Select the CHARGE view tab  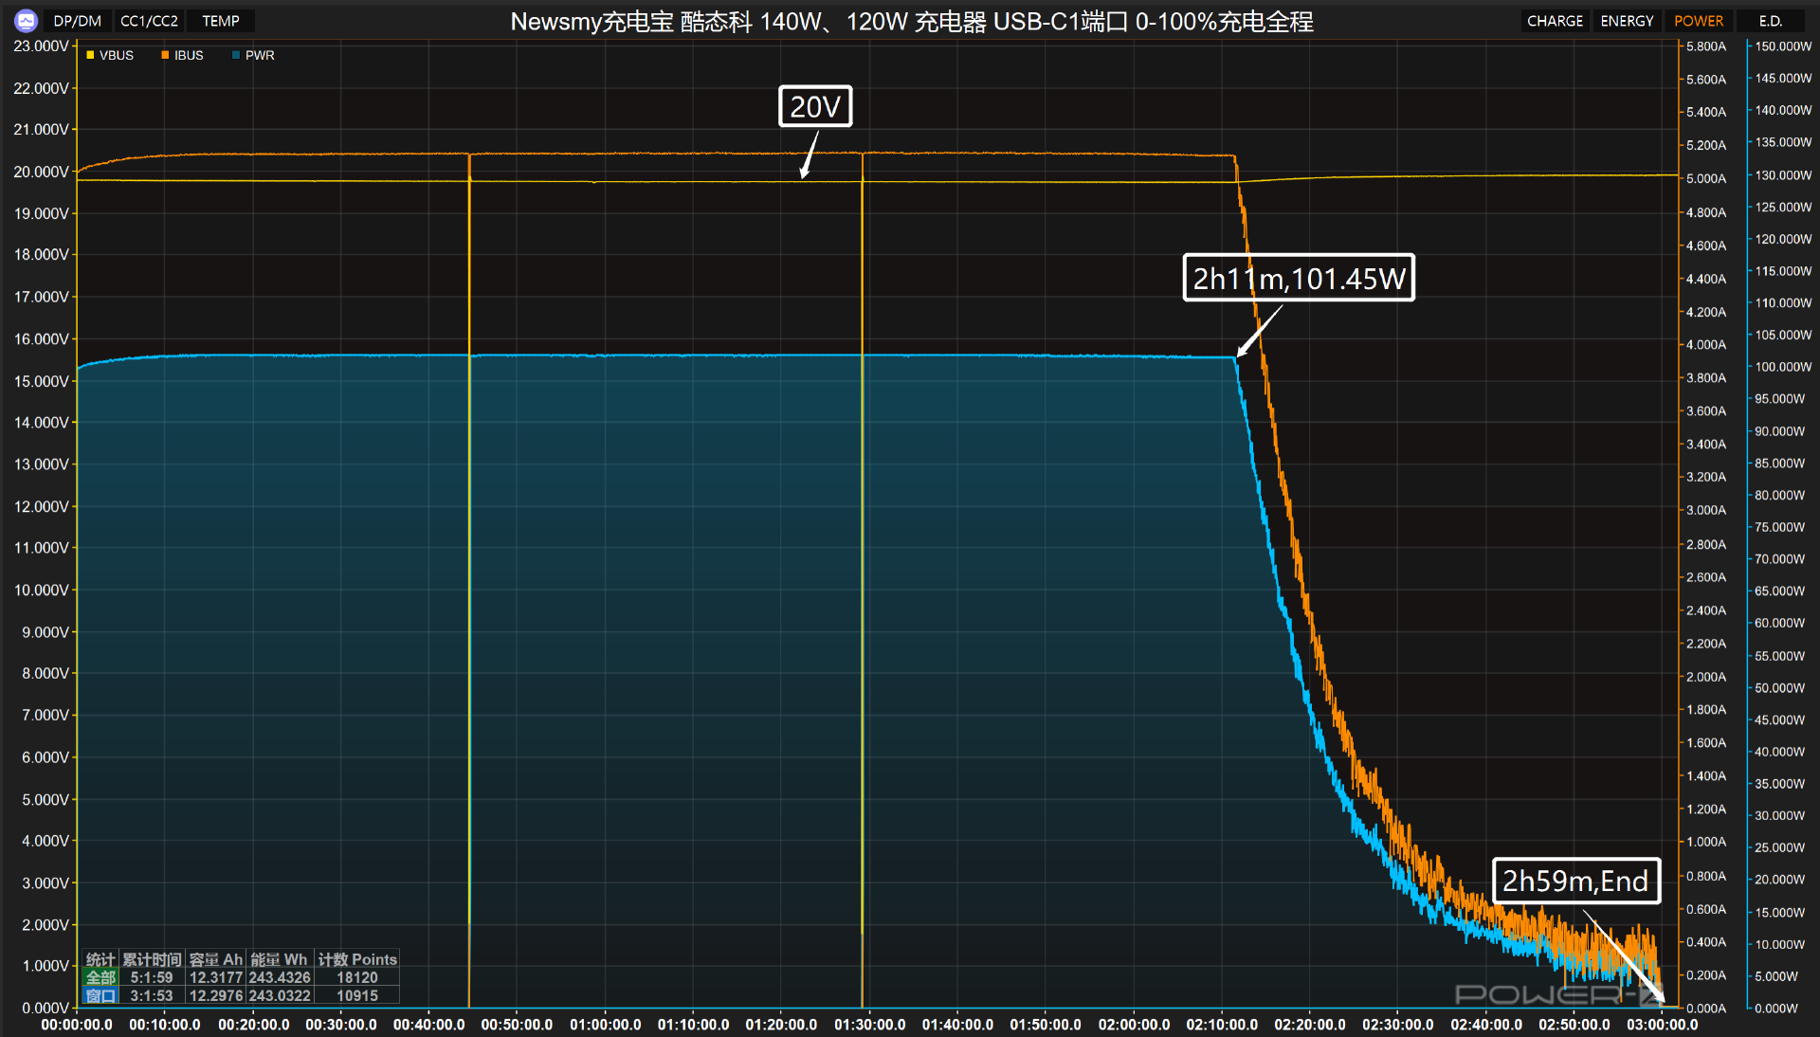pos(1555,21)
